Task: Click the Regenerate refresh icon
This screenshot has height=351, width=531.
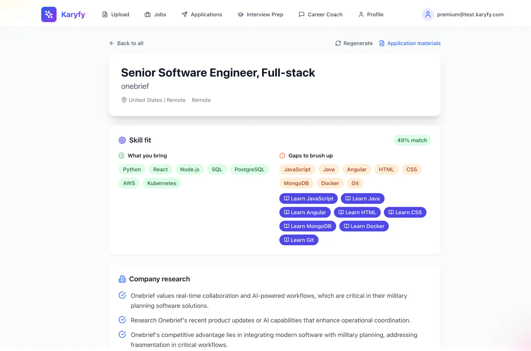Action: 338,43
